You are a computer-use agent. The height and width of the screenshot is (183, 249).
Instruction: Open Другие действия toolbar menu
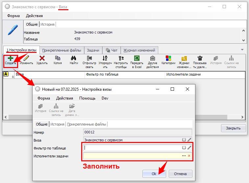click(x=152, y=58)
